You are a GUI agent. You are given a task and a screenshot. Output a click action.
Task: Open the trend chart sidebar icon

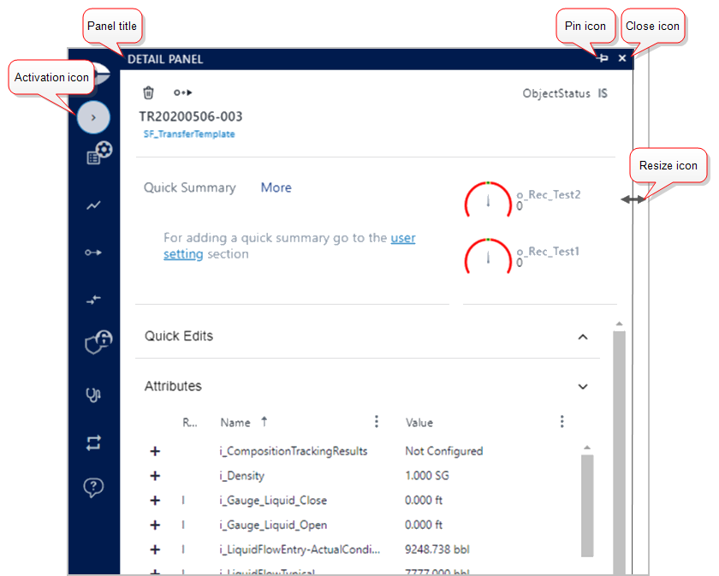tap(93, 205)
